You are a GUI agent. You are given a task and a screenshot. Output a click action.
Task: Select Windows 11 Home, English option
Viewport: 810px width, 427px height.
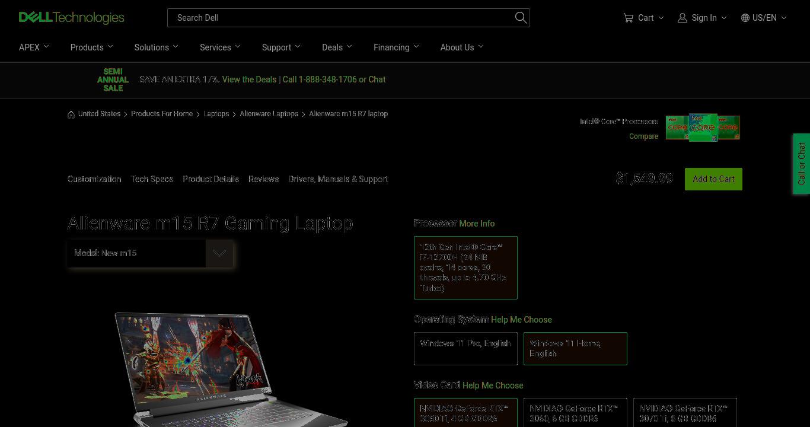coord(575,349)
